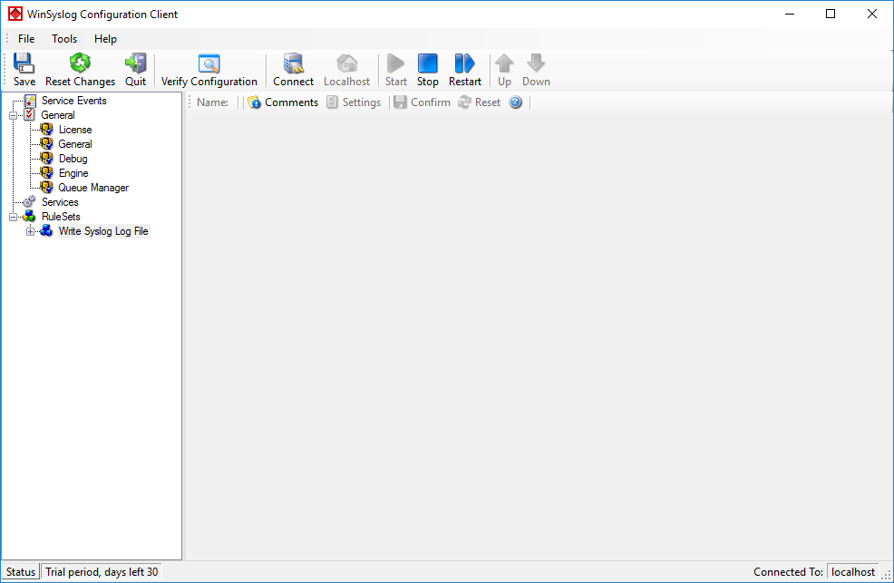894x583 pixels.
Task: Select Services in the tree
Action: pyautogui.click(x=60, y=202)
